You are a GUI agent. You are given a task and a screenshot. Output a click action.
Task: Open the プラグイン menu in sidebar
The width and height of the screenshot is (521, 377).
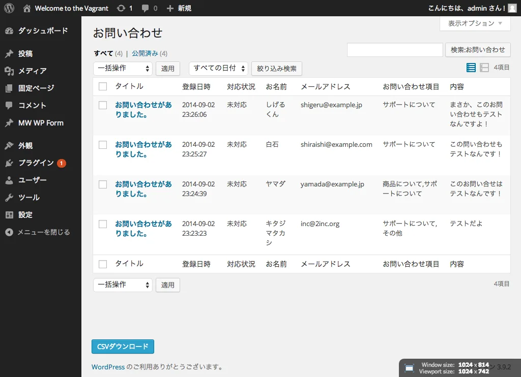(x=36, y=163)
